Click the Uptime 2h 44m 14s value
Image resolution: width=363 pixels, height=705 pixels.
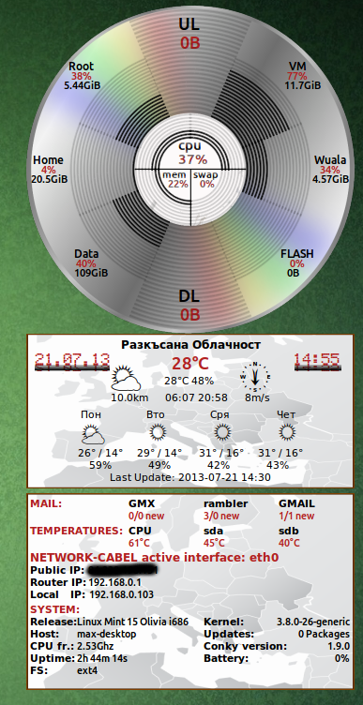102,658
